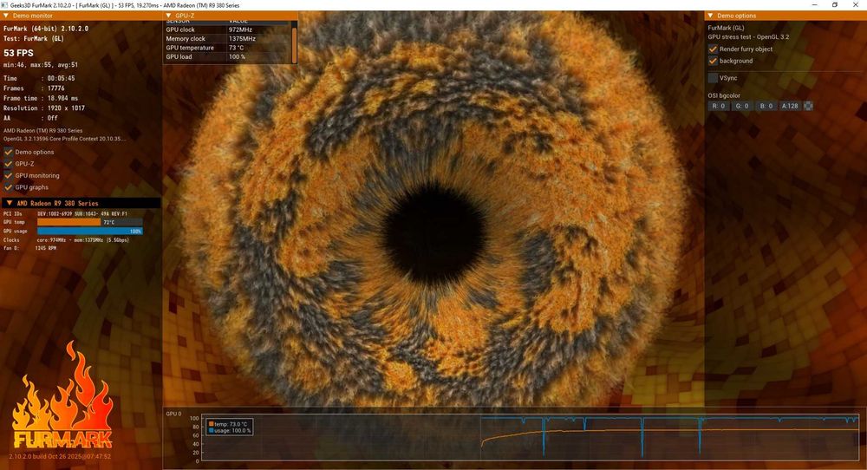Enable VSync checkbox
Image resolution: width=867 pixels, height=470 pixels.
[x=713, y=78]
